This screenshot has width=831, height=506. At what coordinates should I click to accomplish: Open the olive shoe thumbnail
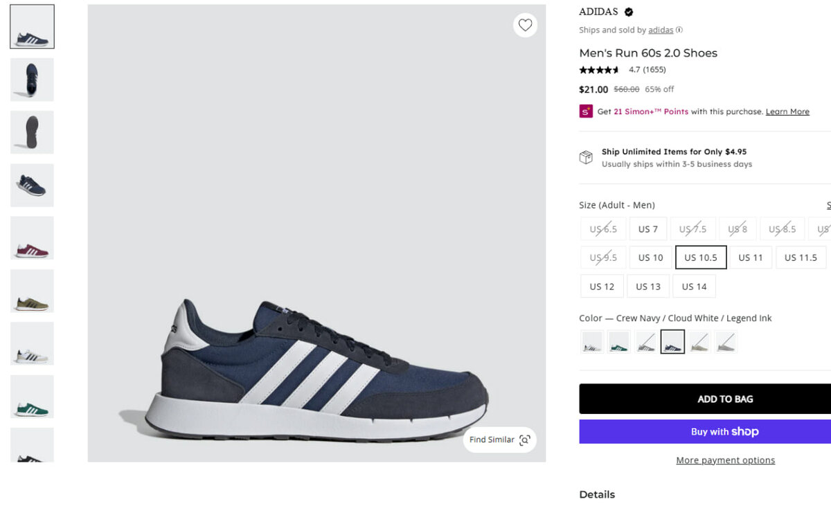[32, 291]
